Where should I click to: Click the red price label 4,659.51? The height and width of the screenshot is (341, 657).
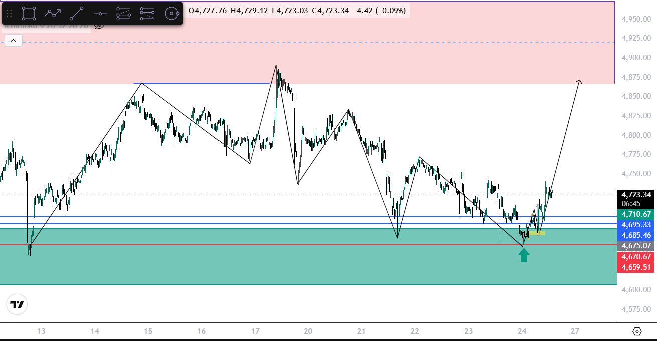(636, 267)
